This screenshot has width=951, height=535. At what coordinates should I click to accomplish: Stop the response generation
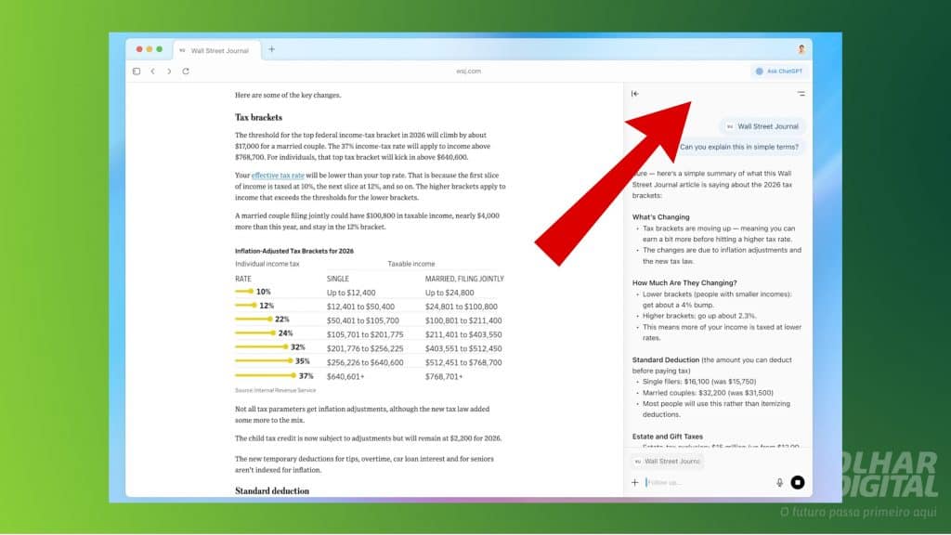click(x=797, y=482)
